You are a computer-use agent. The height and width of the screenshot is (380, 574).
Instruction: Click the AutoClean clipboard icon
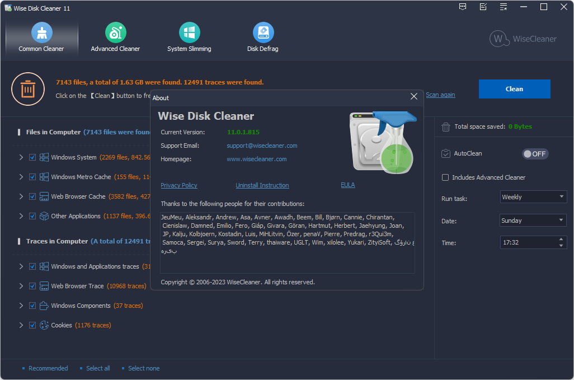click(445, 153)
